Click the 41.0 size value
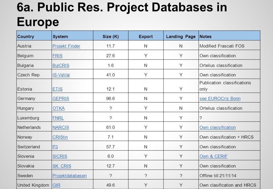 coord(111,75)
